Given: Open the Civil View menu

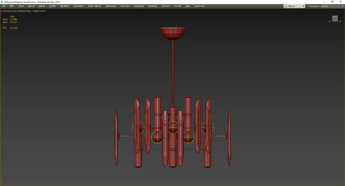Looking at the screenshot, I should pos(125,6).
